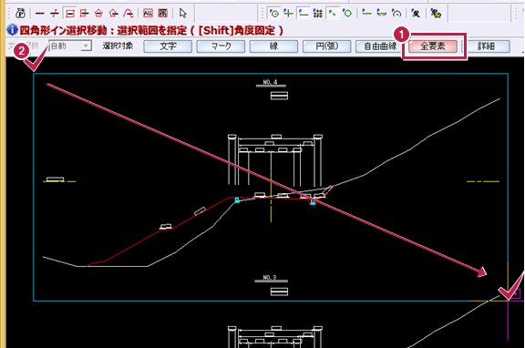
Task: Toggle the circle center snap icon
Action: coord(273,14)
